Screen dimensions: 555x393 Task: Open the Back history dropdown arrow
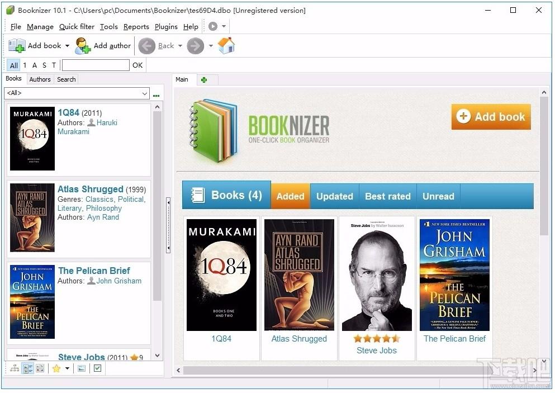pyautogui.click(x=180, y=46)
